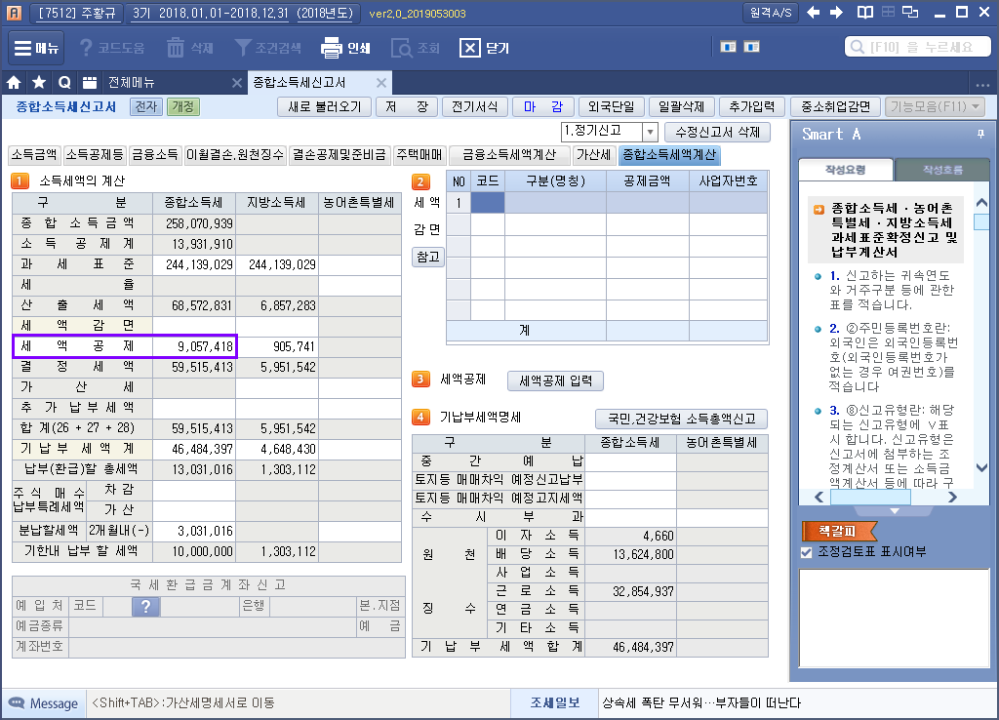The height and width of the screenshot is (720, 999).
Task: Click the 세액공제 입력 button
Action: (x=555, y=381)
